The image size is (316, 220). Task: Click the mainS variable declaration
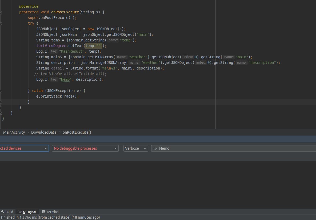tap(57, 57)
